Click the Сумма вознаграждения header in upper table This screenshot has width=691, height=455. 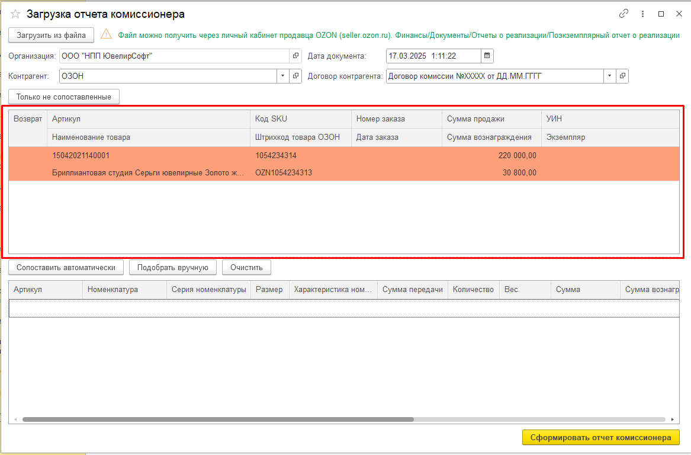(x=492, y=137)
